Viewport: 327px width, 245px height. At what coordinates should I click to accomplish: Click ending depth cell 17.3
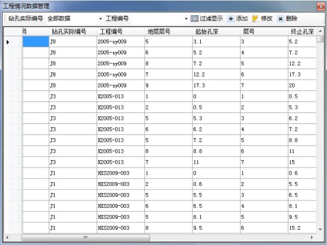coord(302,75)
